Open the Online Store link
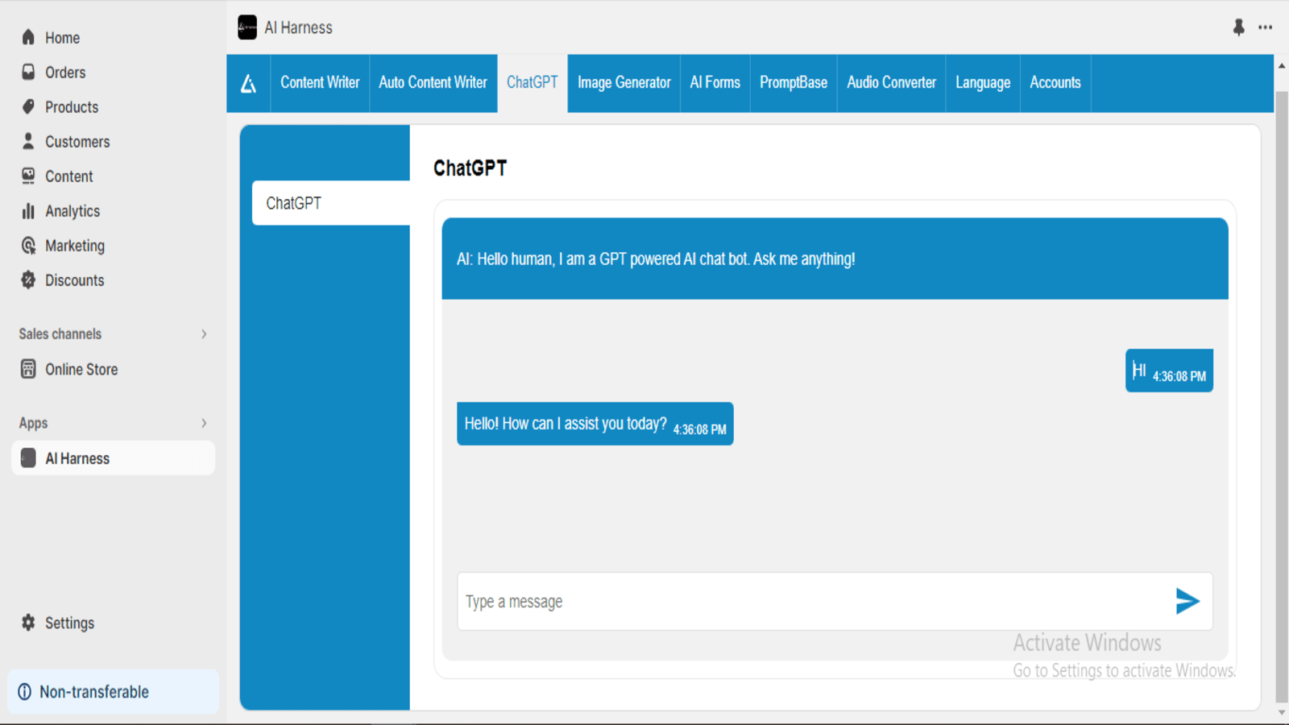Screen dimensions: 1289x725 click(x=81, y=369)
